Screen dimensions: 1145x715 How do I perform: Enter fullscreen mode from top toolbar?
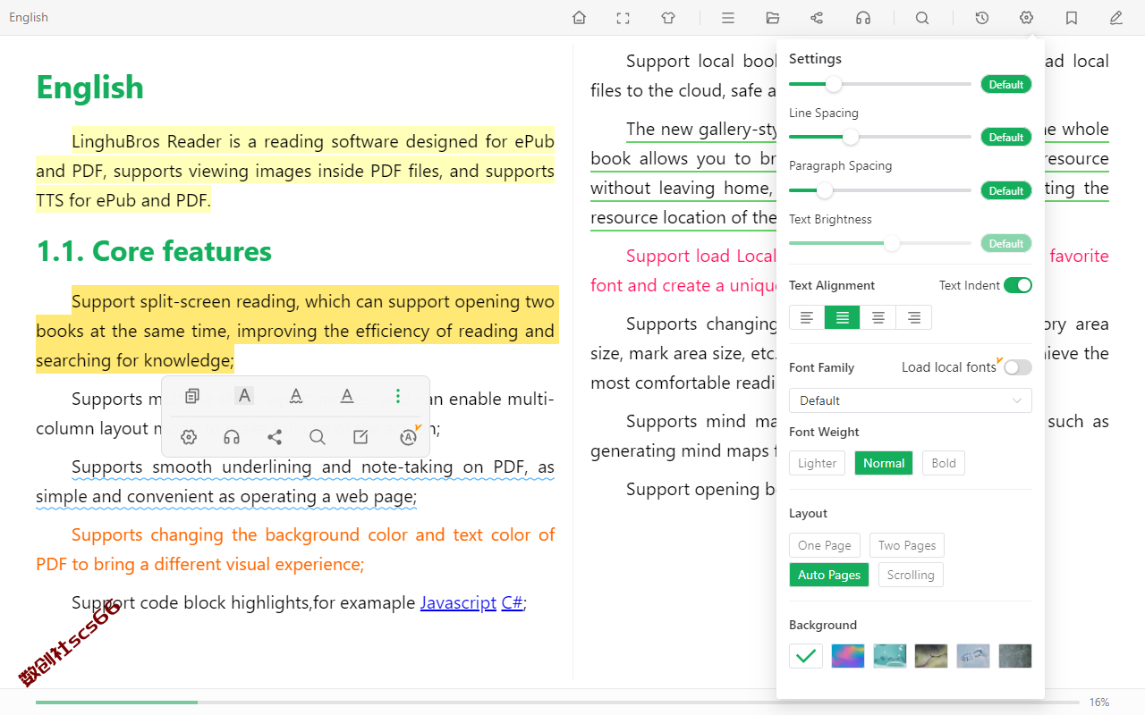623,18
